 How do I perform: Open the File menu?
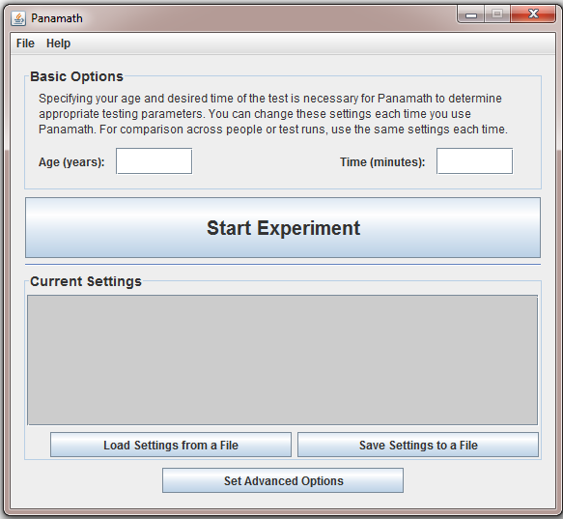pos(25,43)
